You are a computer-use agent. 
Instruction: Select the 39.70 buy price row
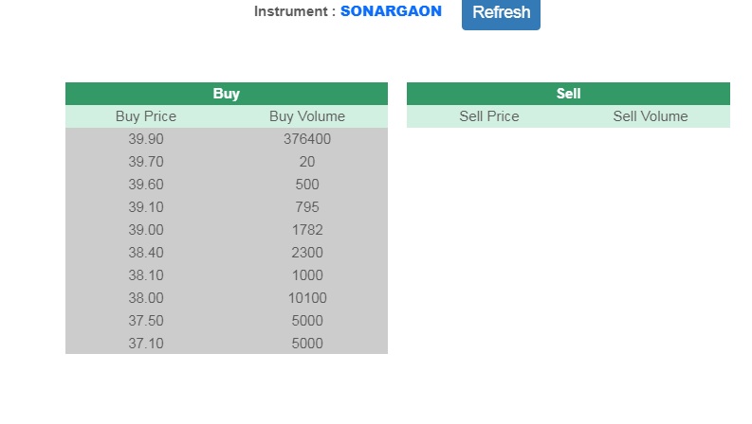tap(146, 162)
